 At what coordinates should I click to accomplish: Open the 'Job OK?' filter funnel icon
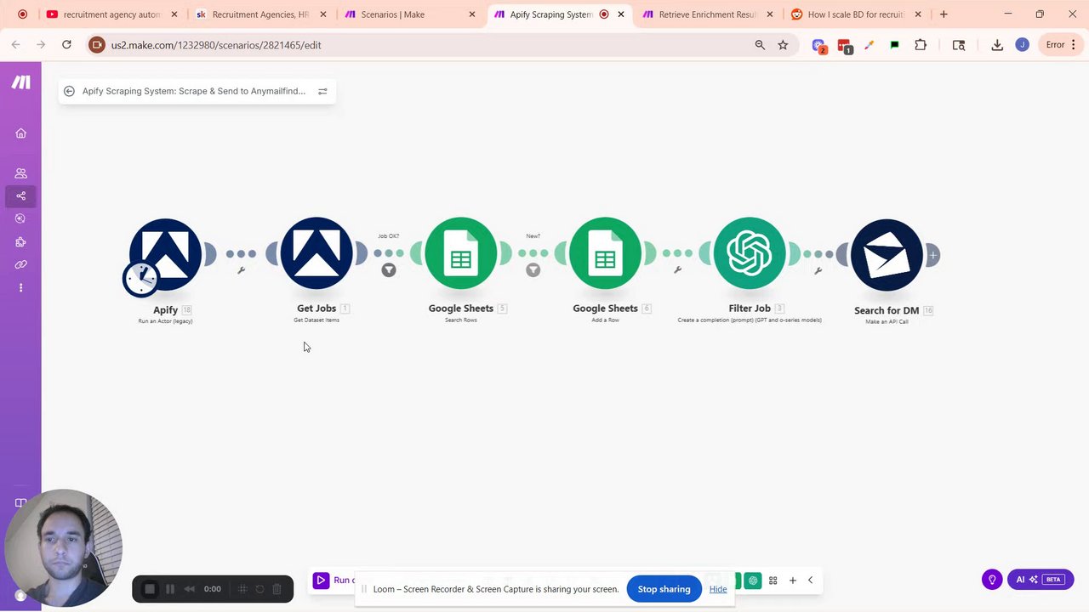(x=389, y=270)
